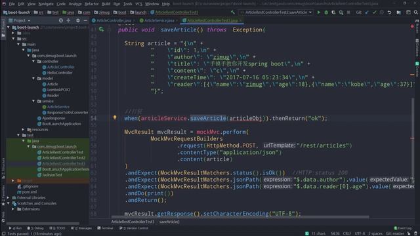Open Search Everywhere magnifier icon
This screenshot has width=420, height=236.
(415, 12)
